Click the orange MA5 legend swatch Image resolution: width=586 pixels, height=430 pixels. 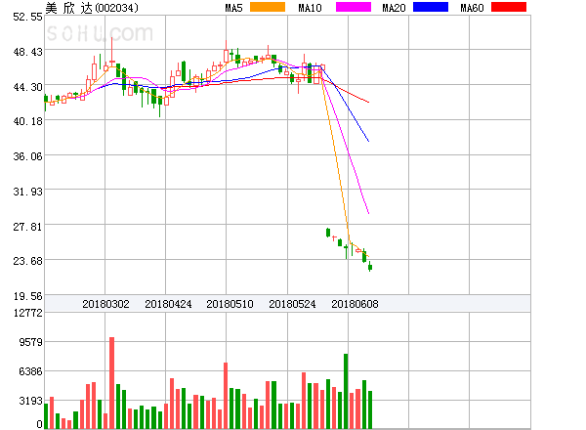(268, 7)
